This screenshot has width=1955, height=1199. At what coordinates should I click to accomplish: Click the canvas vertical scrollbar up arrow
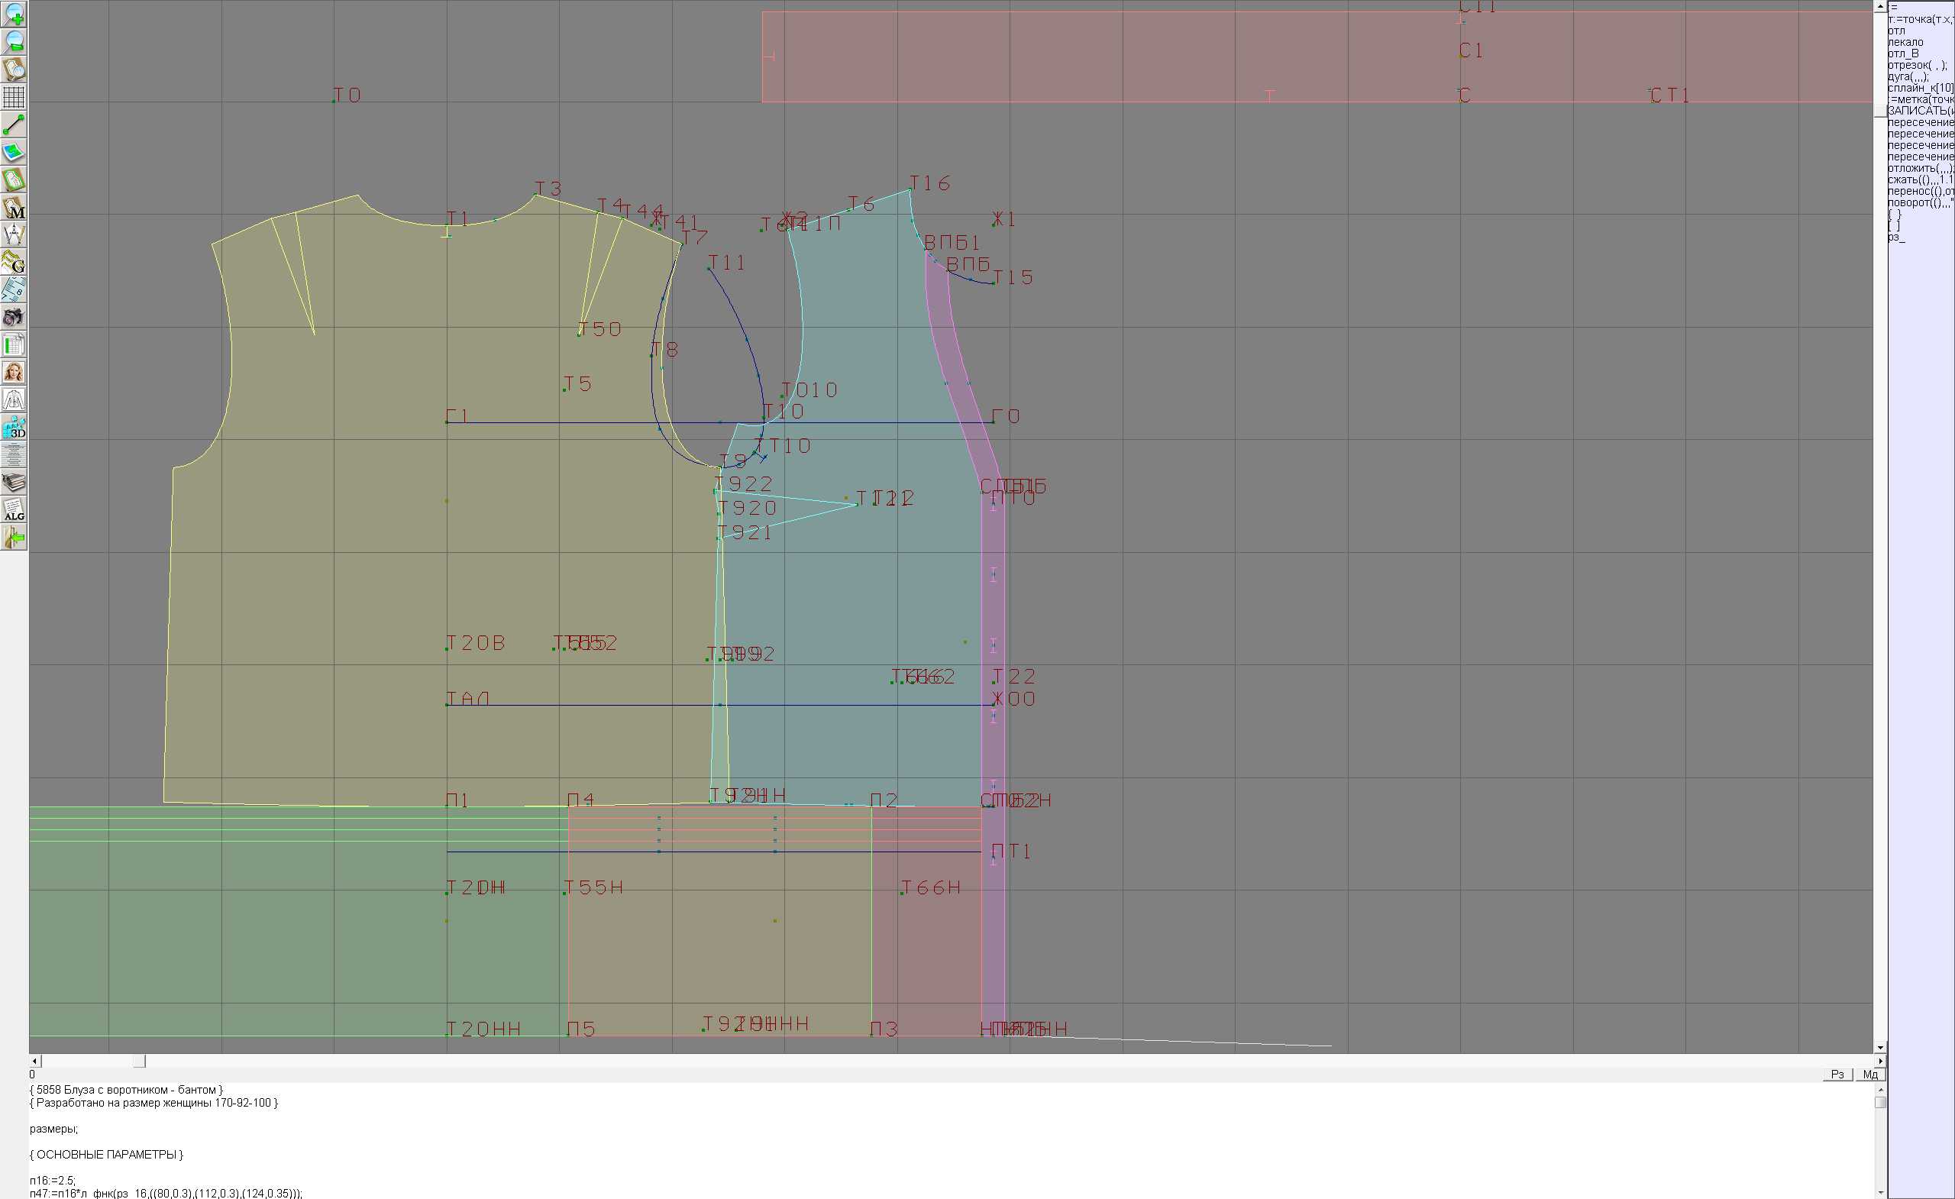1879,6
